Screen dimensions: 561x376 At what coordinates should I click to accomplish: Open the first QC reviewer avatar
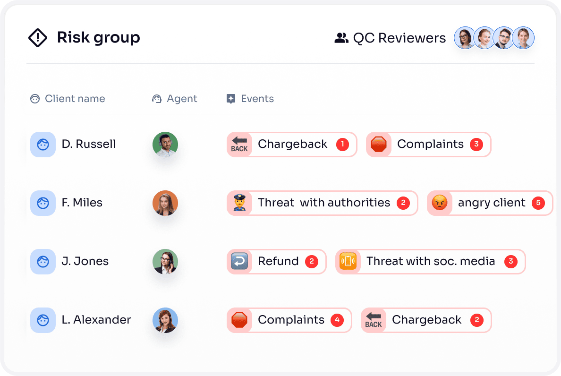(465, 38)
